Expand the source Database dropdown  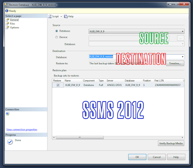[x=182, y=31]
